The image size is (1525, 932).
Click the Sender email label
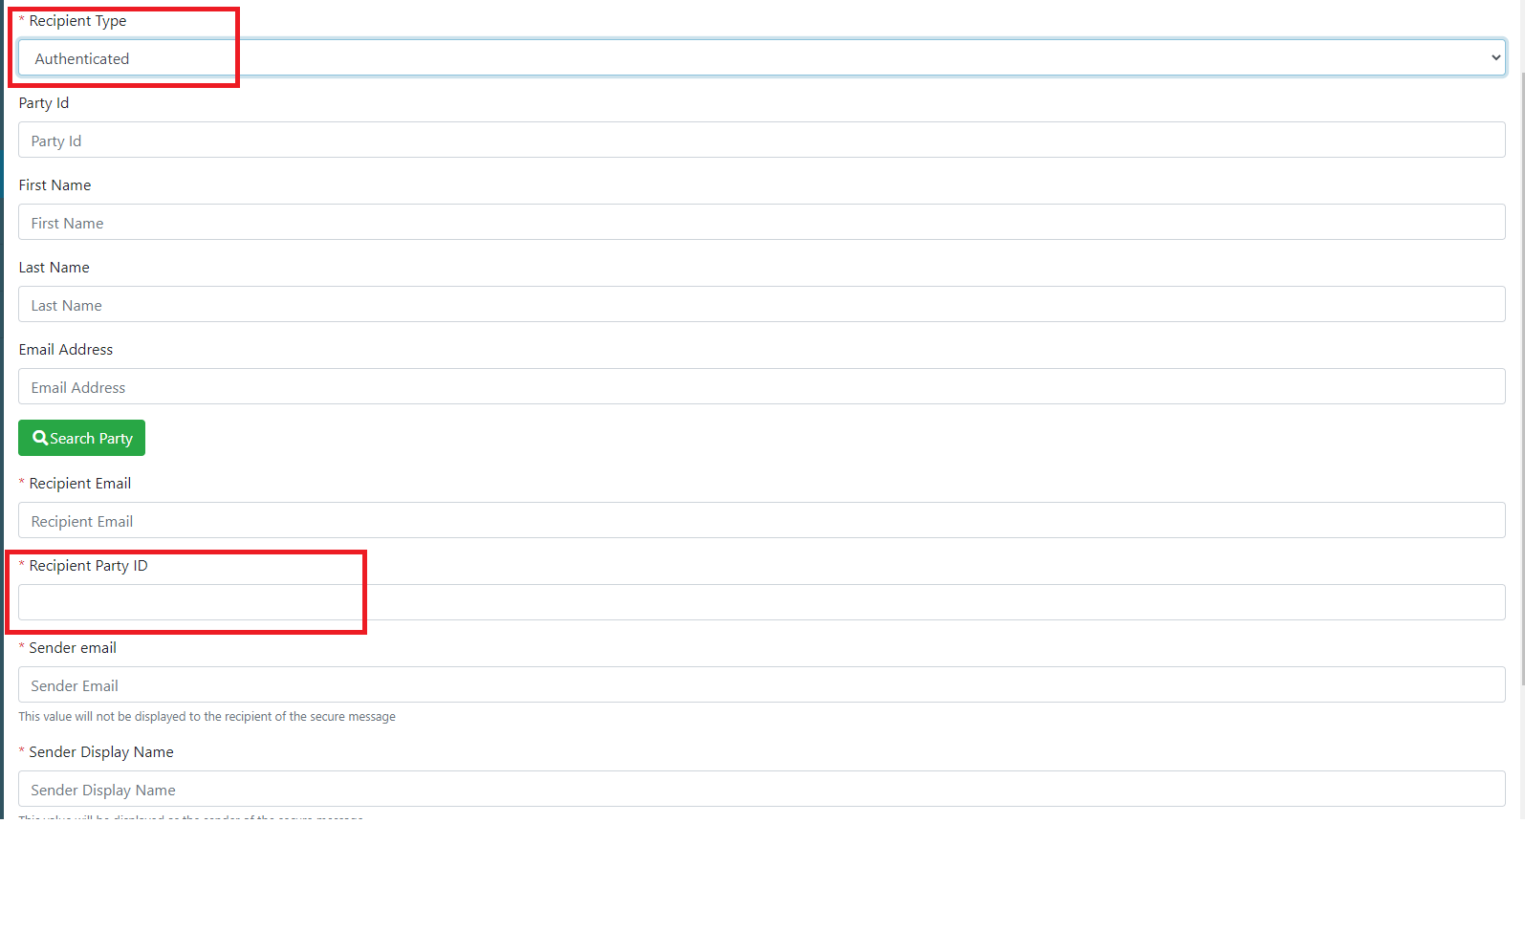click(x=73, y=648)
